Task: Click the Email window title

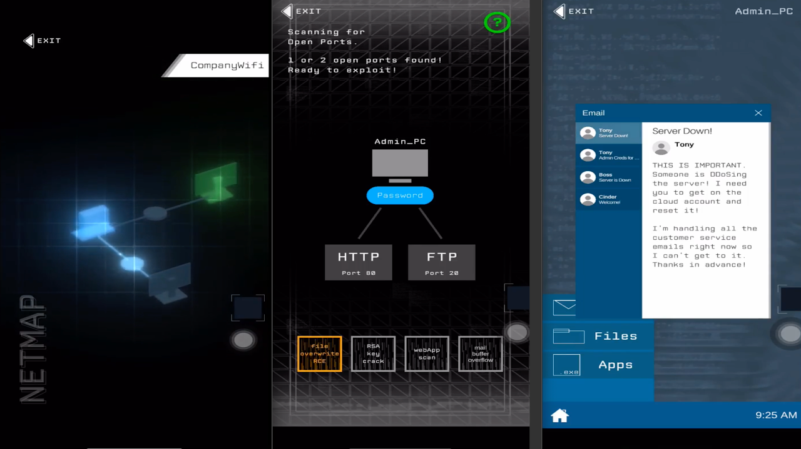Action: pos(593,113)
